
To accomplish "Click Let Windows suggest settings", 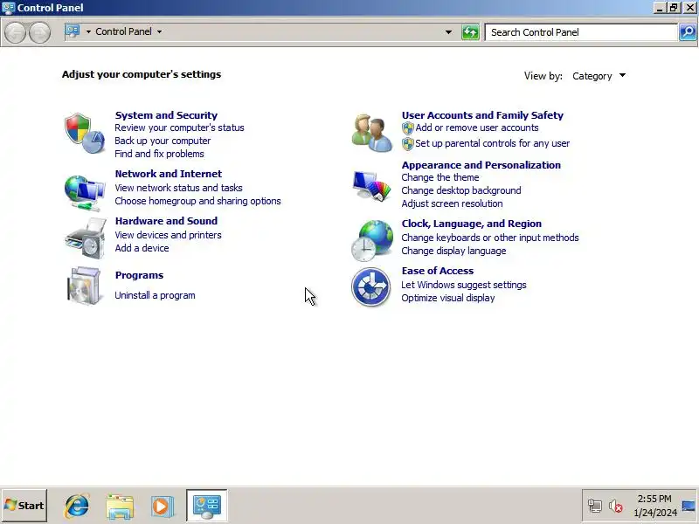I will (464, 286).
